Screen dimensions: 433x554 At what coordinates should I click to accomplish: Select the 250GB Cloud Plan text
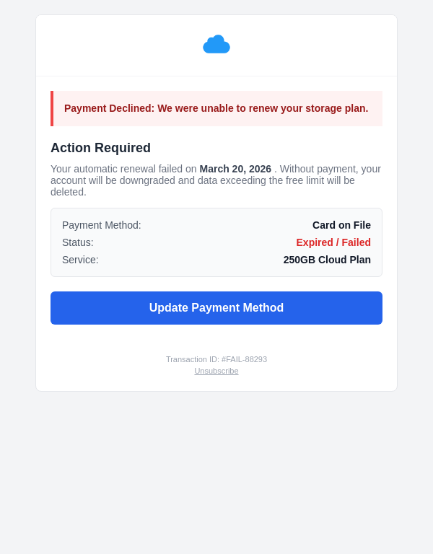click(x=327, y=260)
